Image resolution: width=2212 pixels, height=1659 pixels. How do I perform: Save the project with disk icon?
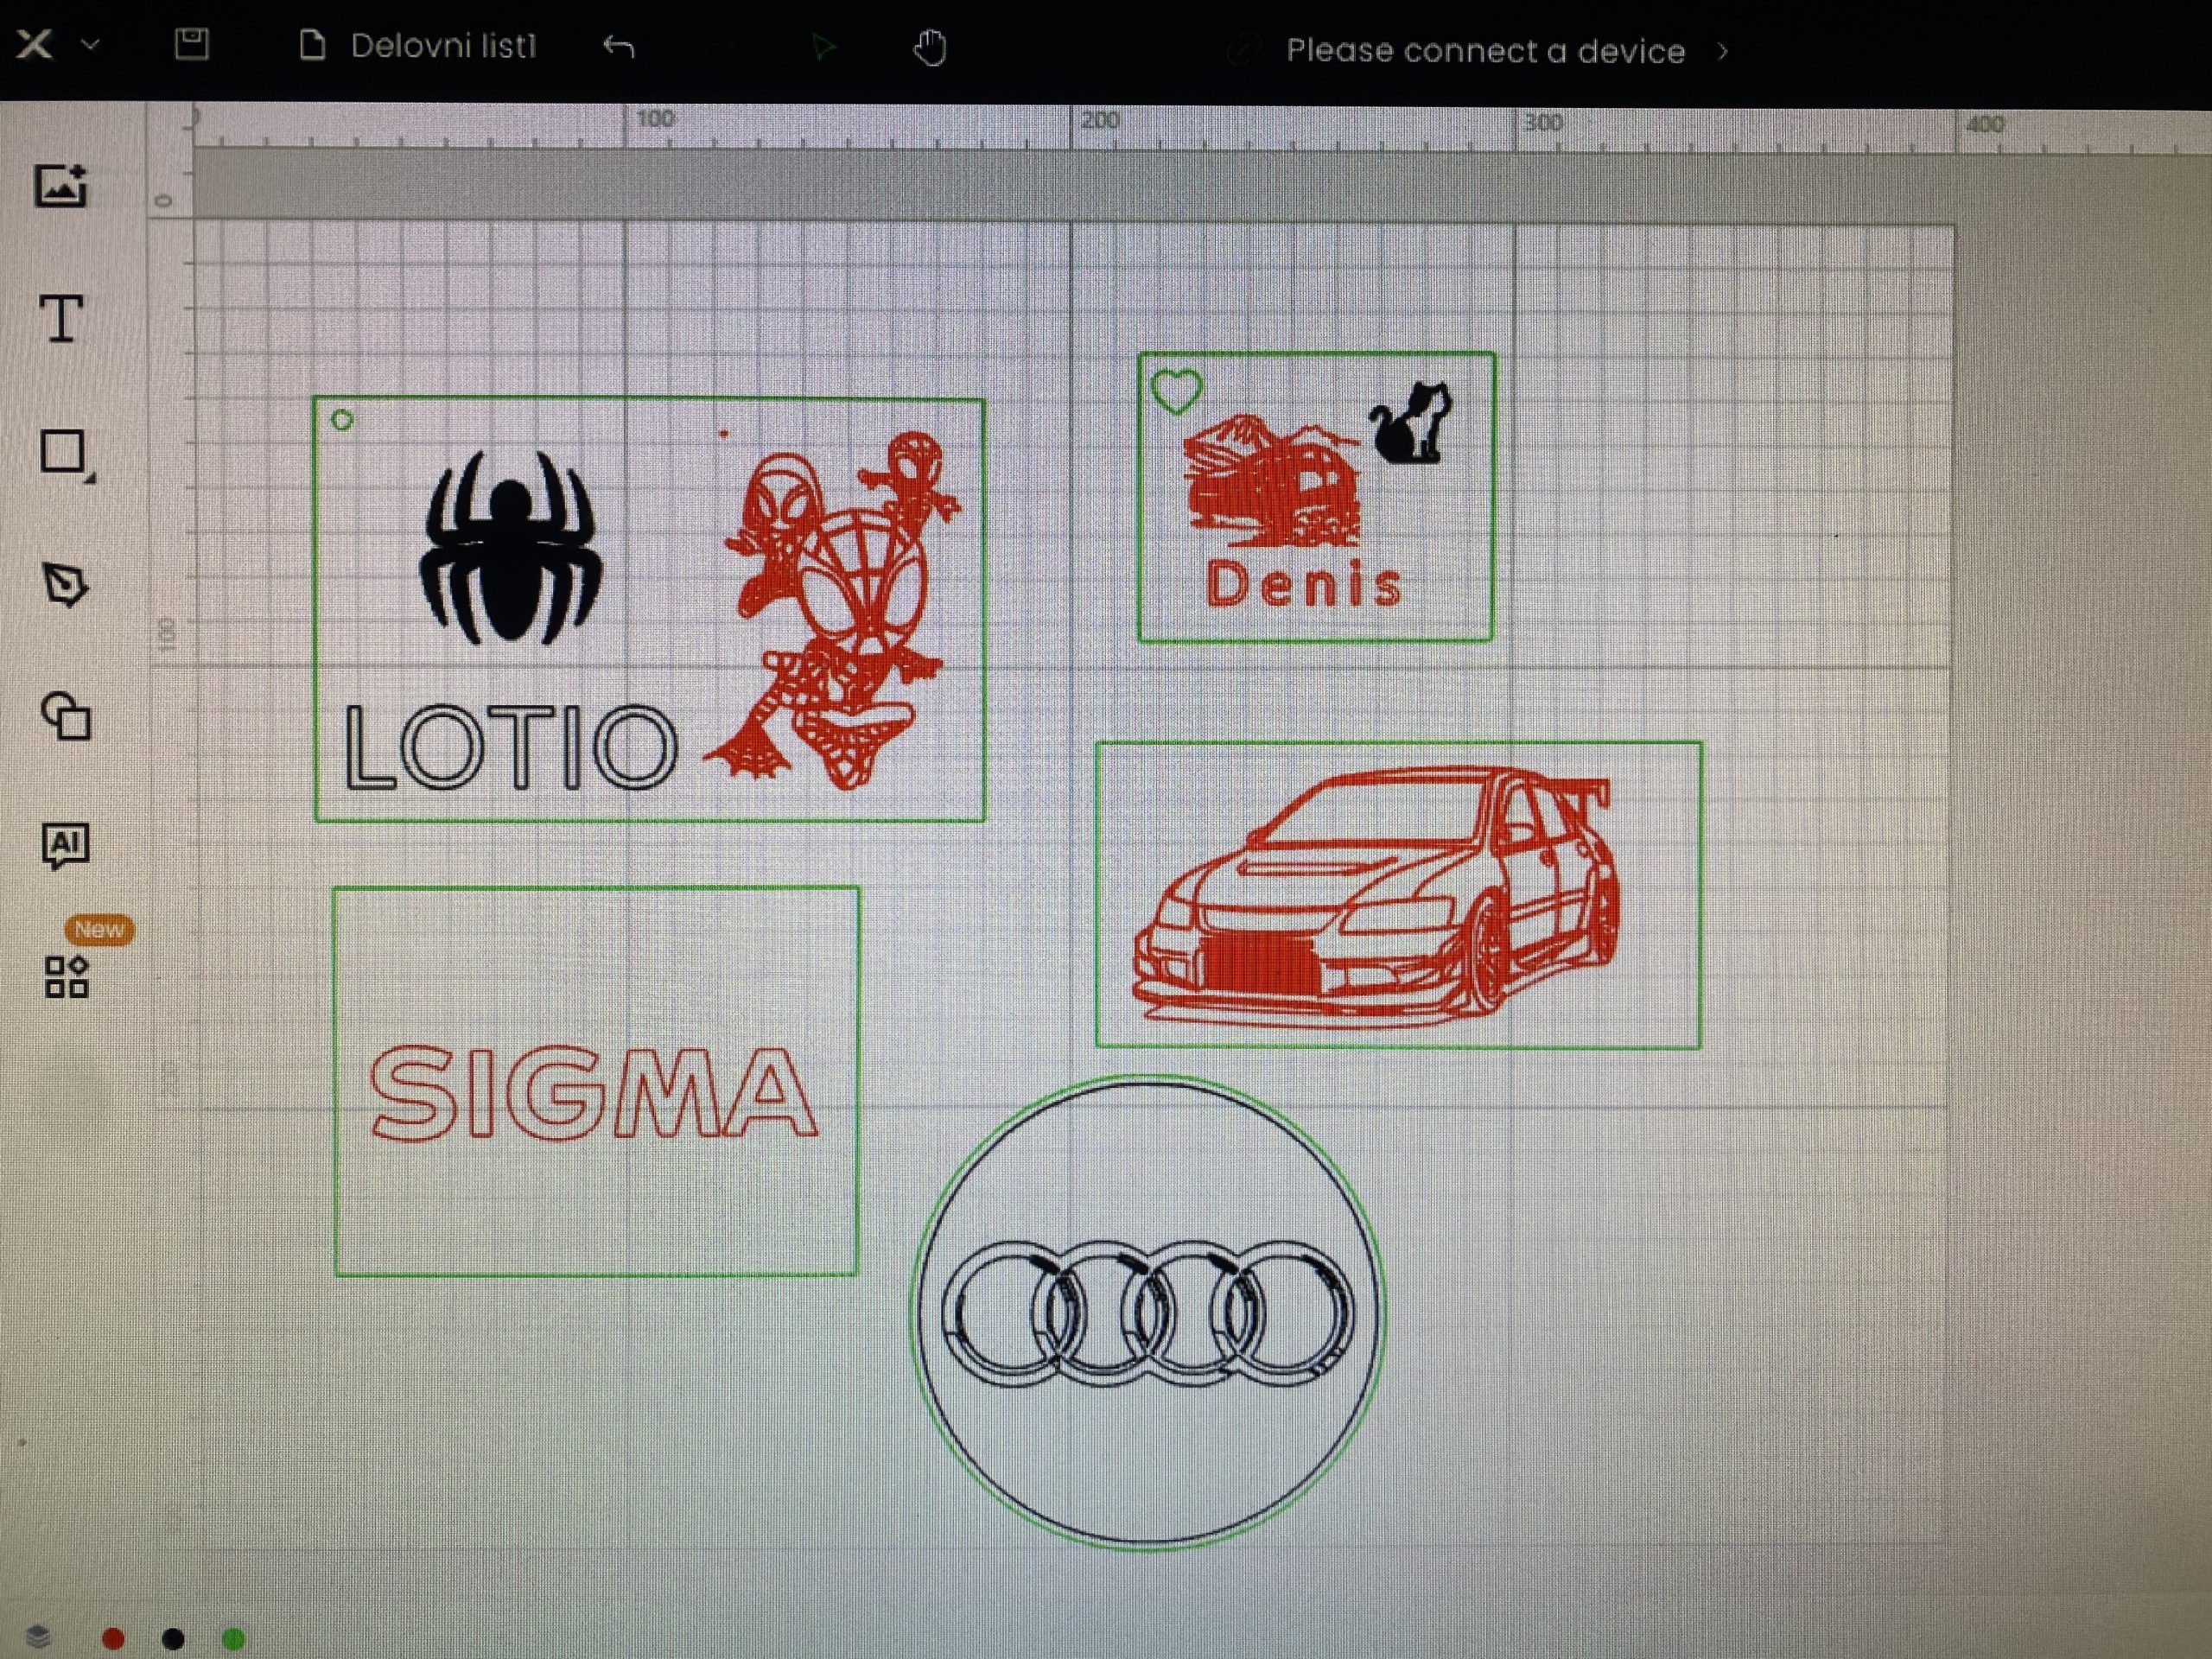191,44
